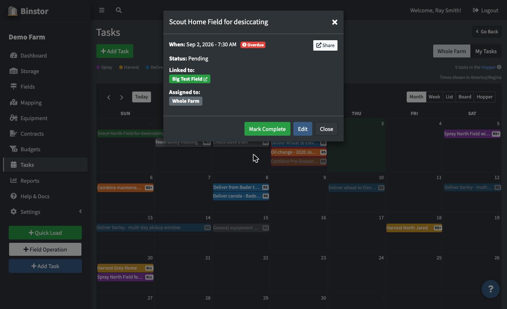Click Demo Farm name in sidebar
This screenshot has height=309, width=507.
click(x=27, y=37)
